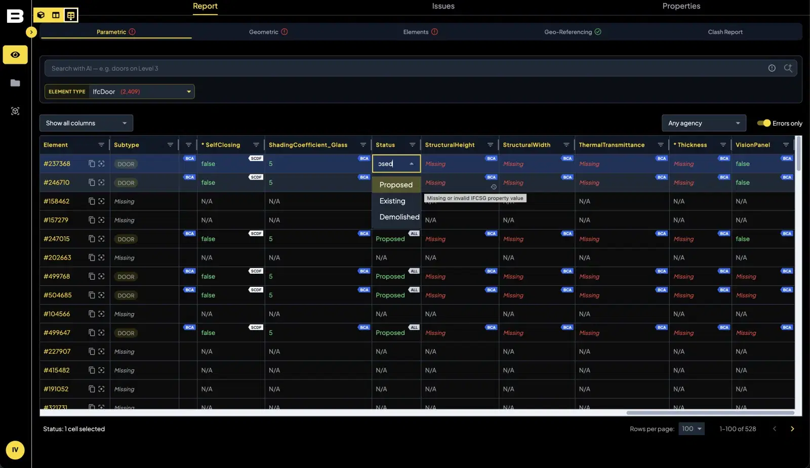The width and height of the screenshot is (810, 468).
Task: Switch to the Report tab
Action: point(205,6)
